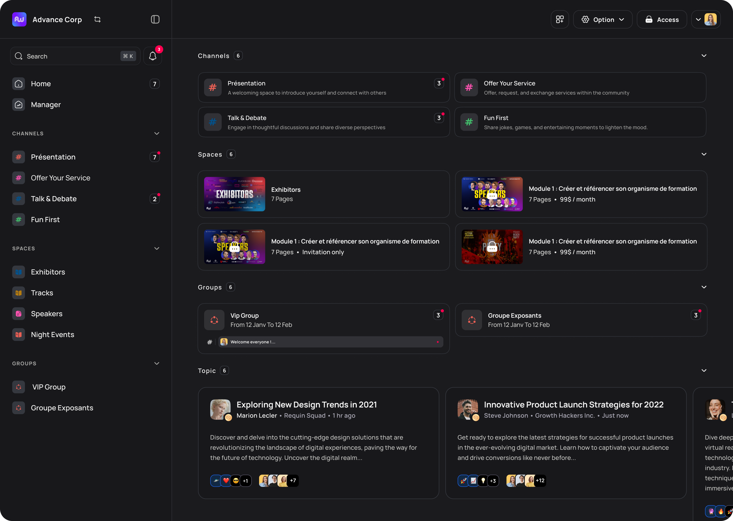Open the Exhibitors space thumbnail
Image resolution: width=733 pixels, height=521 pixels.
coord(234,194)
